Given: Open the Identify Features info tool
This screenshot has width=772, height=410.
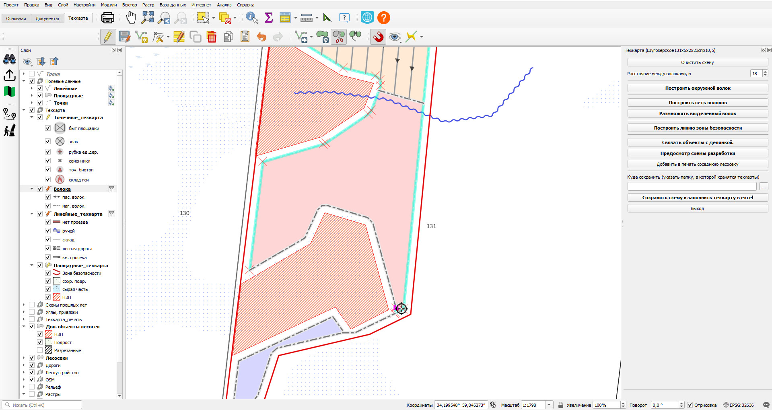Looking at the screenshot, I should click(252, 18).
